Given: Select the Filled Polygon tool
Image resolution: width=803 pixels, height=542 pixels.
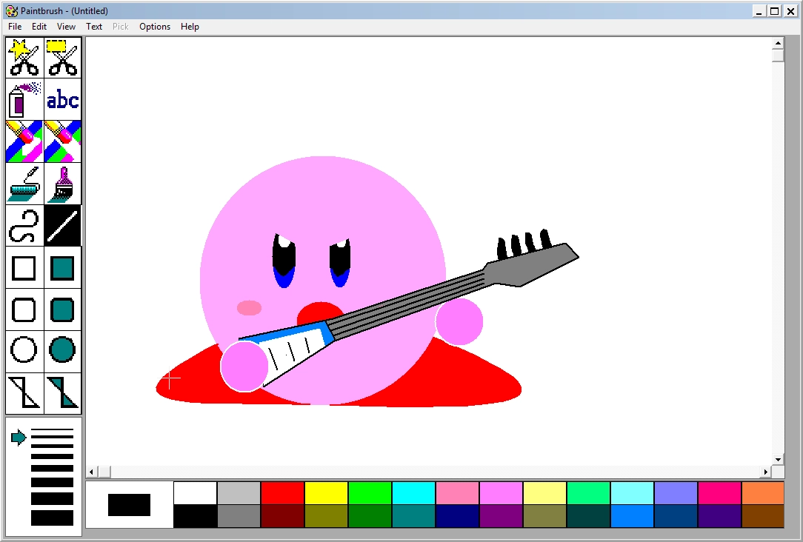Looking at the screenshot, I should point(62,393).
